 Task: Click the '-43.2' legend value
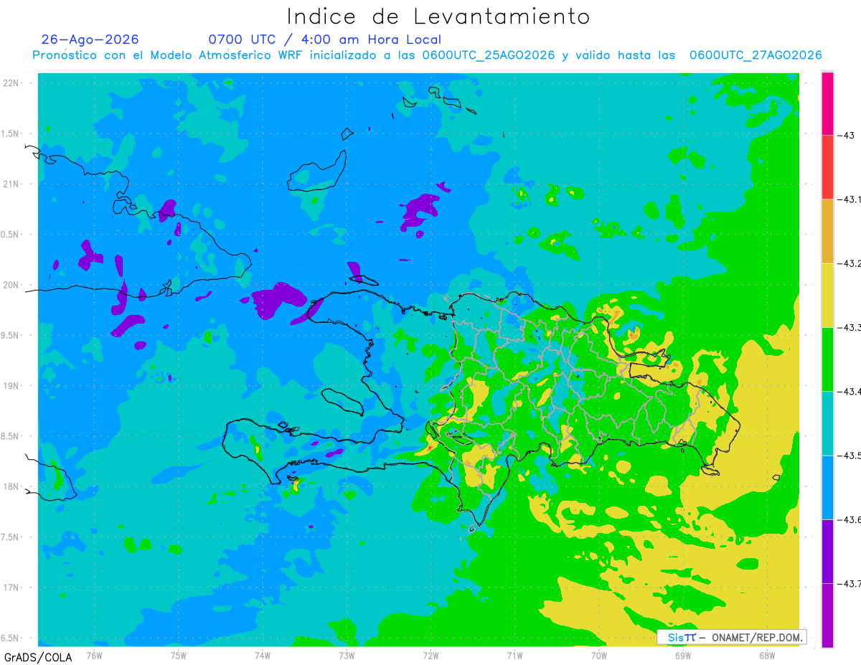(848, 263)
